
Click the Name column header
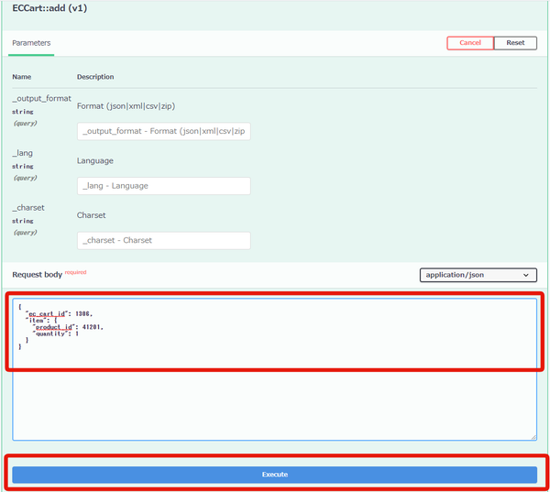(x=22, y=77)
